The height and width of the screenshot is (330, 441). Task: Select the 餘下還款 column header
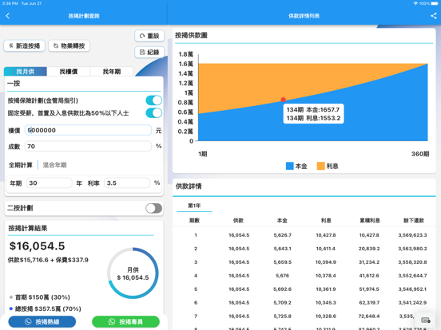414,221
